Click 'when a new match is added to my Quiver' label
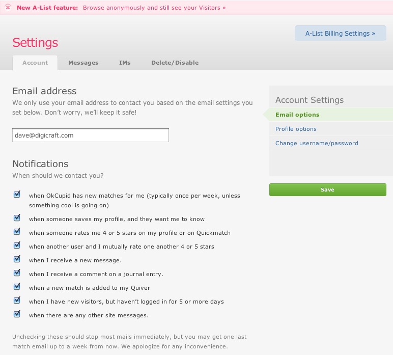 (x=90, y=288)
